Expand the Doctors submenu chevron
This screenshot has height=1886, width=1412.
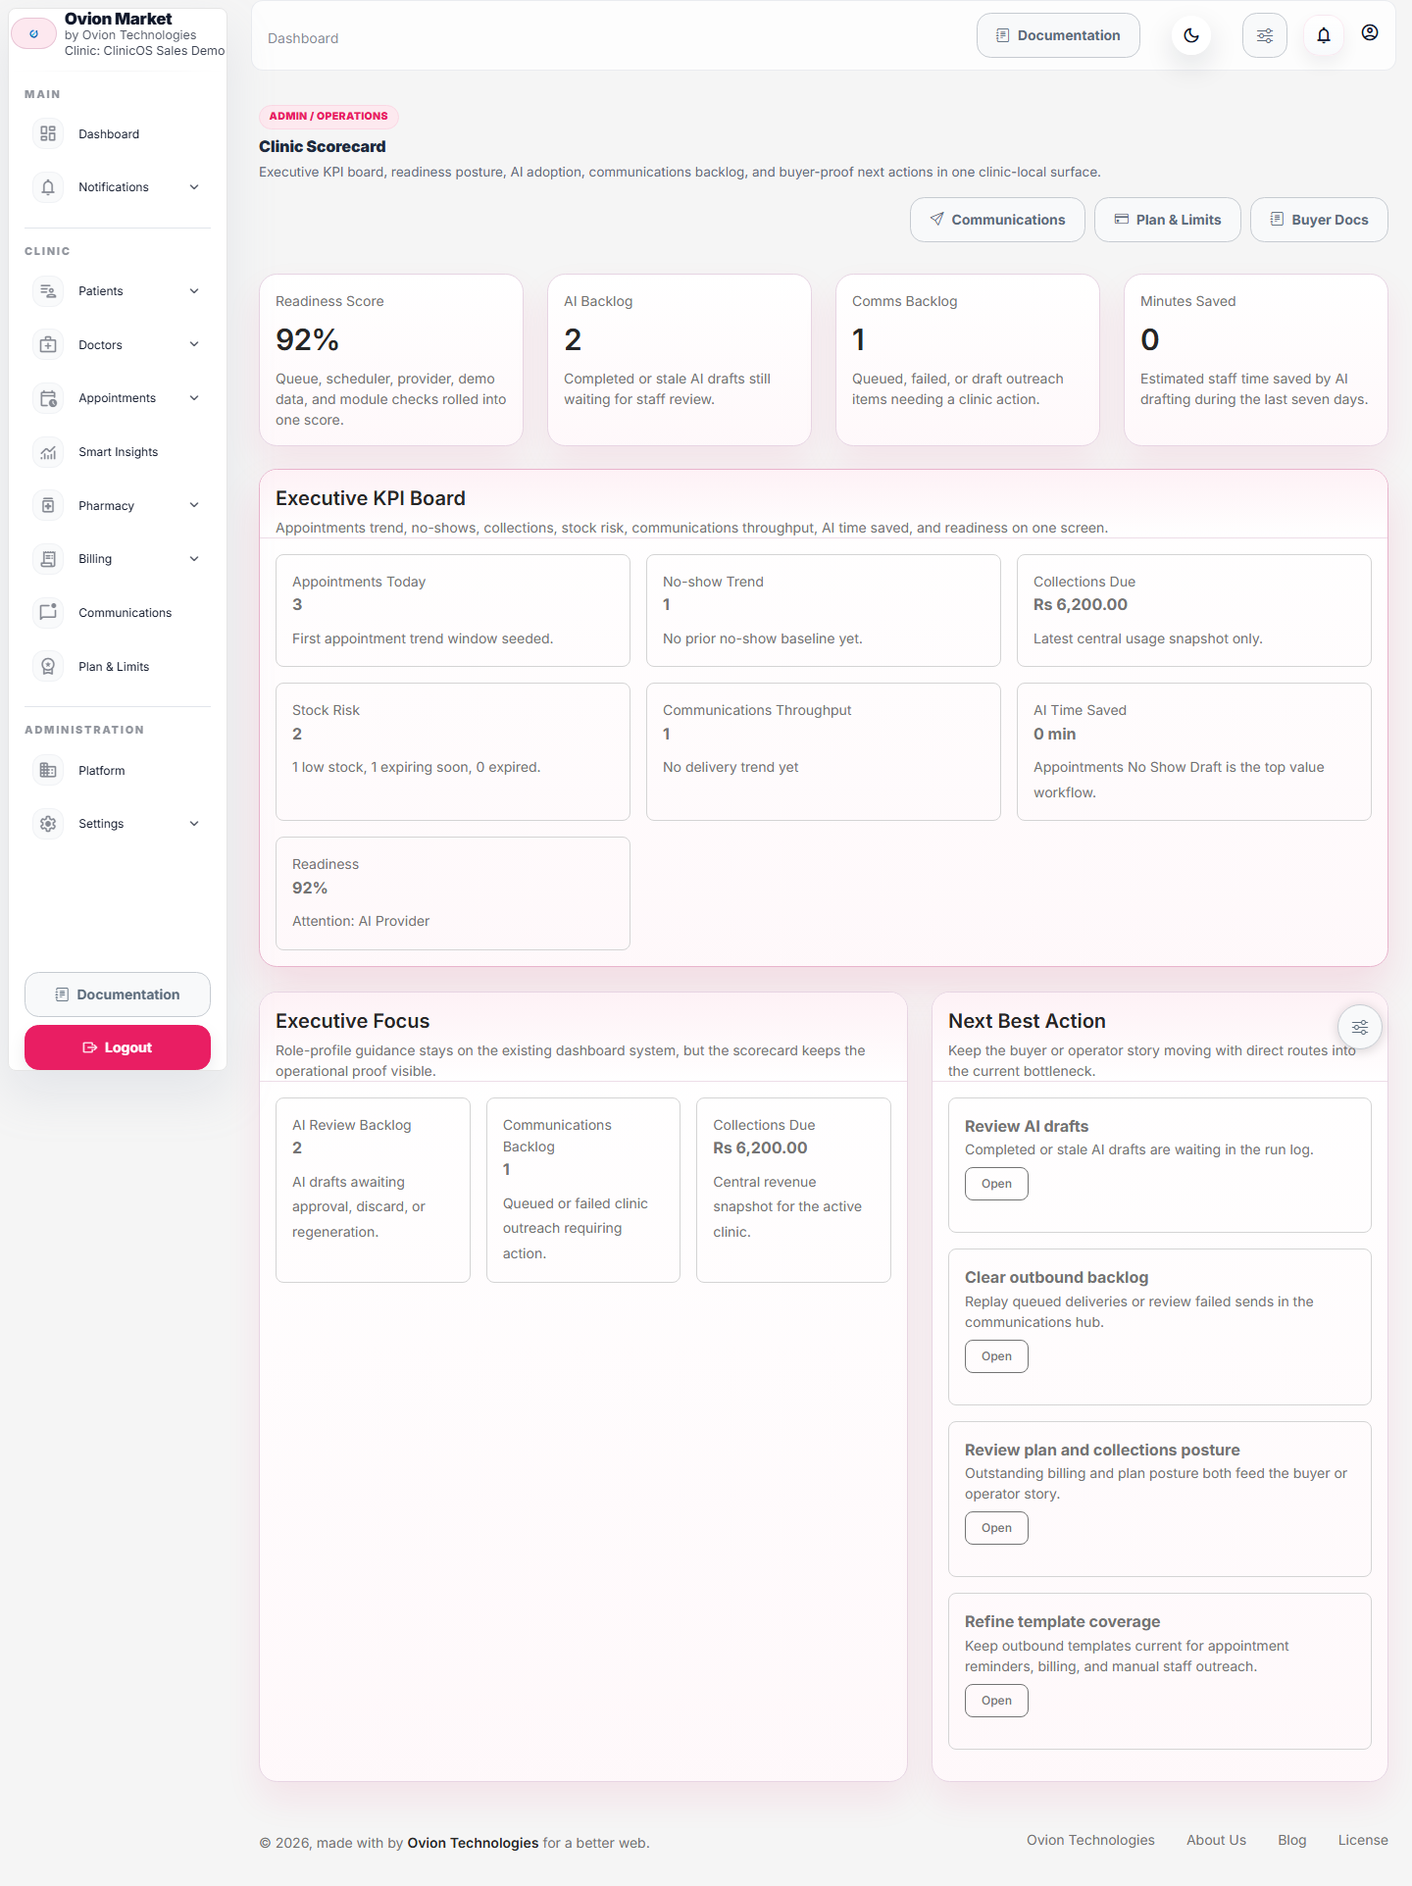pyautogui.click(x=194, y=344)
